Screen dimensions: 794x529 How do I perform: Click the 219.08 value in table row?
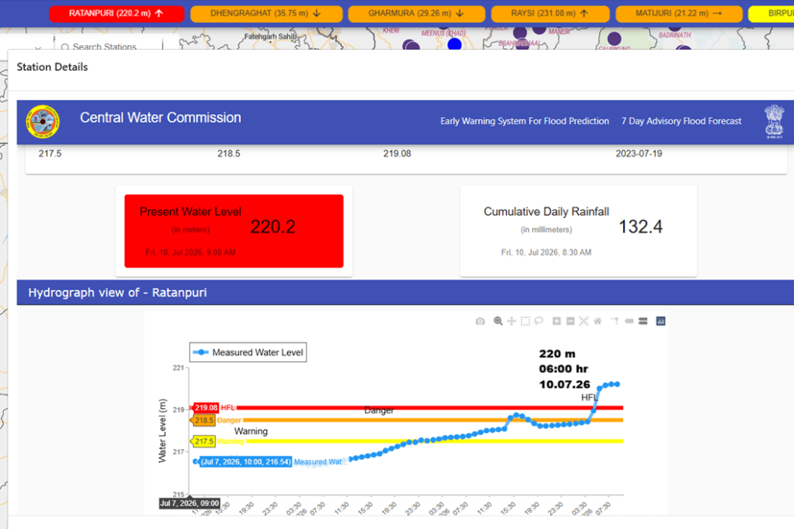pyautogui.click(x=397, y=154)
